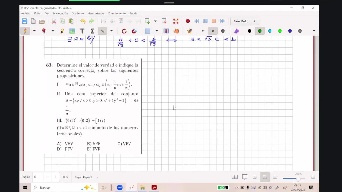Open the Herramientas menu

[96, 13]
